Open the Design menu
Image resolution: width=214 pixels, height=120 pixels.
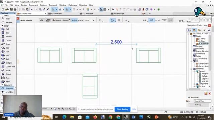[24, 5]
